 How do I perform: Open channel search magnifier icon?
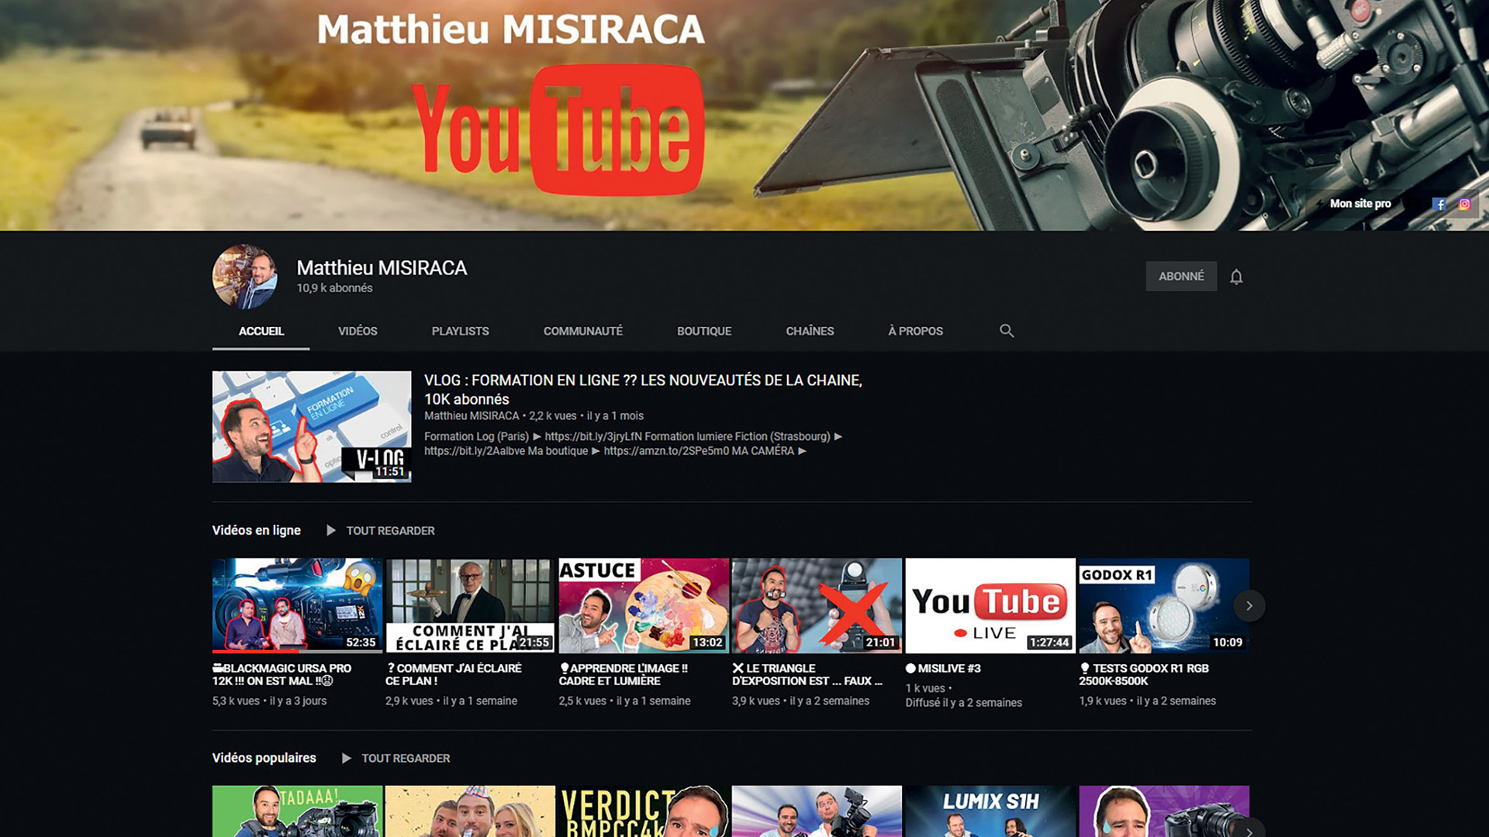pos(1007,331)
